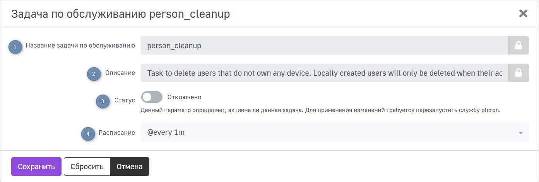Click into the person_cleanup name field
Image resolution: width=539 pixels, height=182 pixels.
[324, 46]
